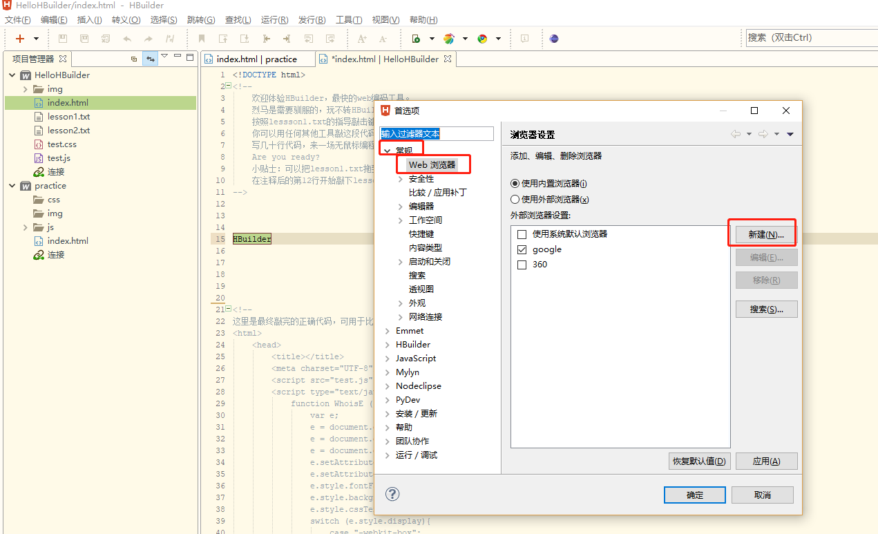Click the 取消 button
Image resolution: width=878 pixels, height=534 pixels.
[x=762, y=495]
